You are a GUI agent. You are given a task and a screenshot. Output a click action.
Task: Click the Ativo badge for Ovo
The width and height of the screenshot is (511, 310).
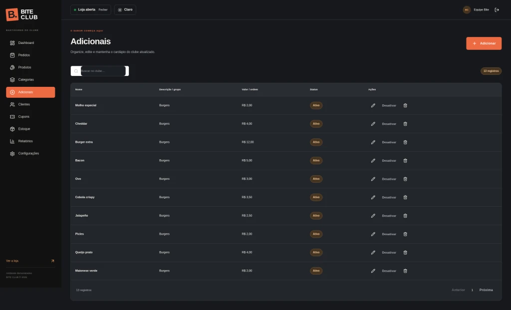click(316, 179)
